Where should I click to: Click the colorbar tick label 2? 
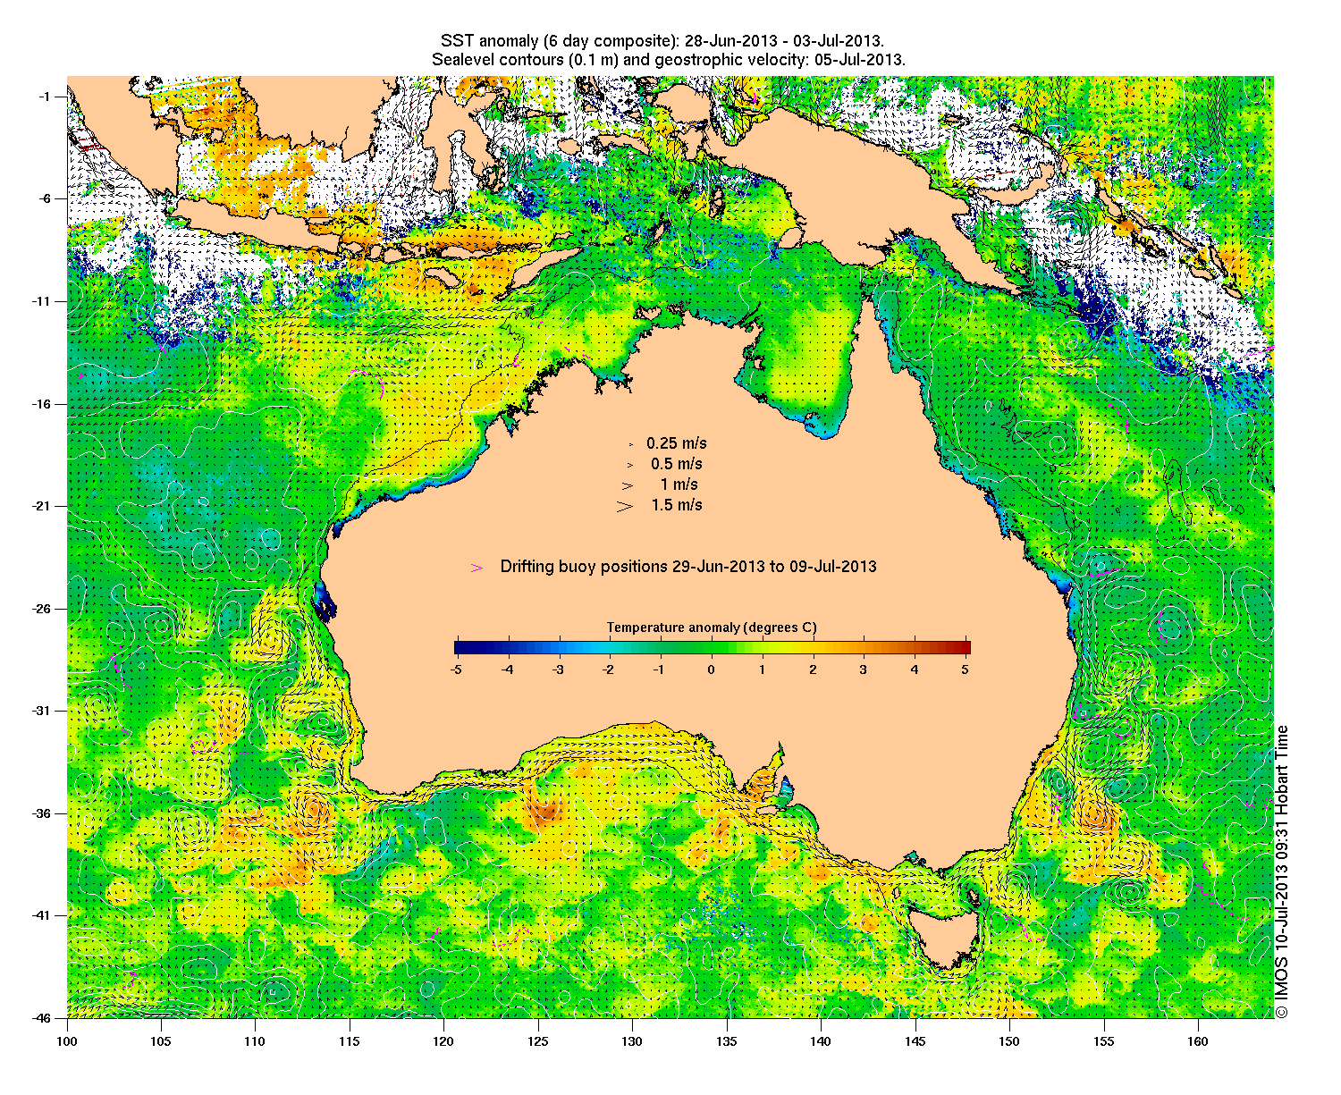814,669
